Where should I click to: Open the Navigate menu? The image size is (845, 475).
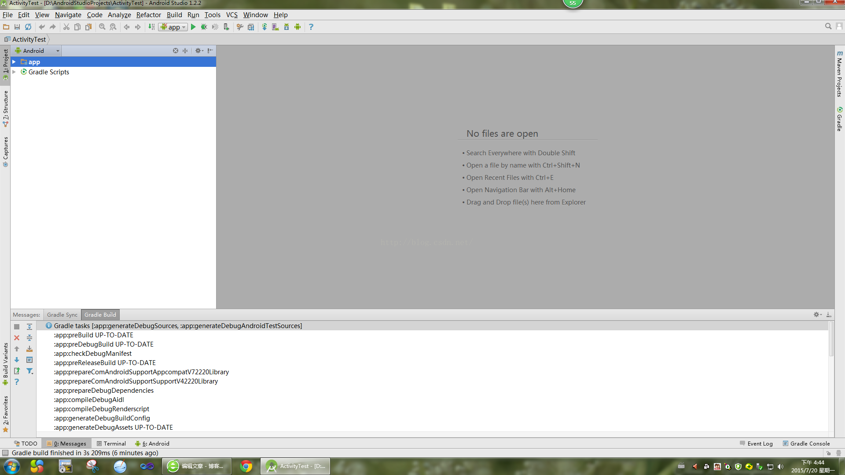point(68,15)
